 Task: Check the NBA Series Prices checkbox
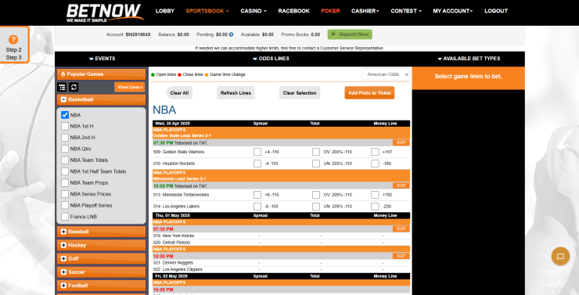[65, 194]
